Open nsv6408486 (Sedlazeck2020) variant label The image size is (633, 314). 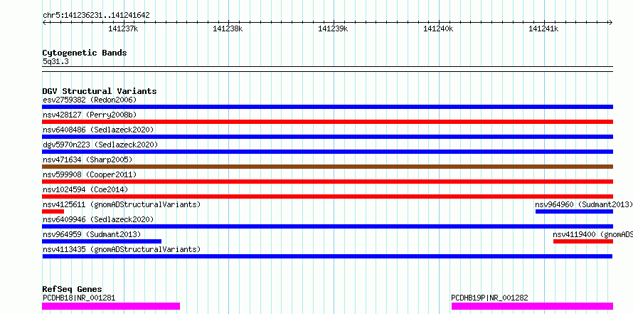coord(98,130)
